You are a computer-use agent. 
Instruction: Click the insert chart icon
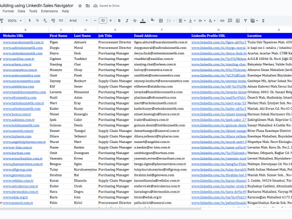[x=237, y=21]
